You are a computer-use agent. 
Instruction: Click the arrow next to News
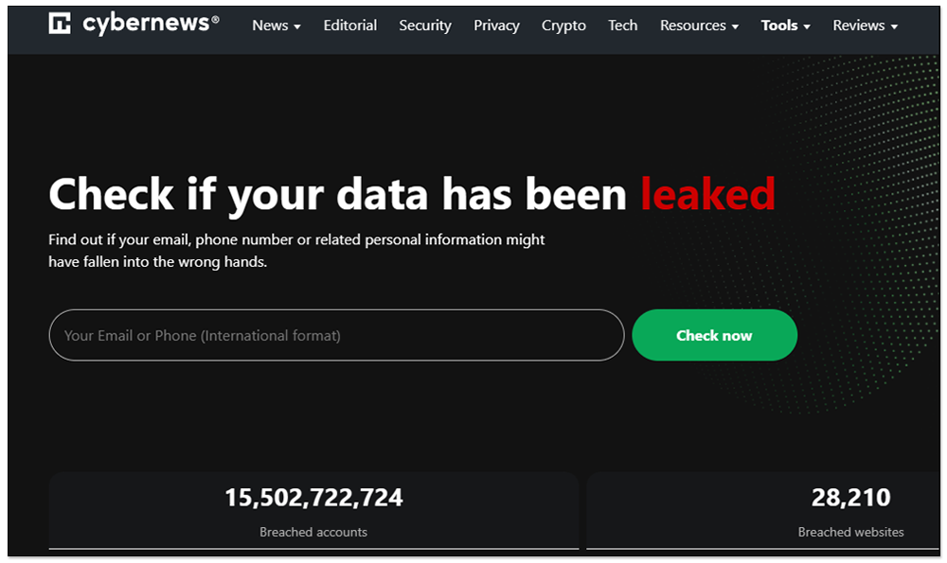pos(297,26)
